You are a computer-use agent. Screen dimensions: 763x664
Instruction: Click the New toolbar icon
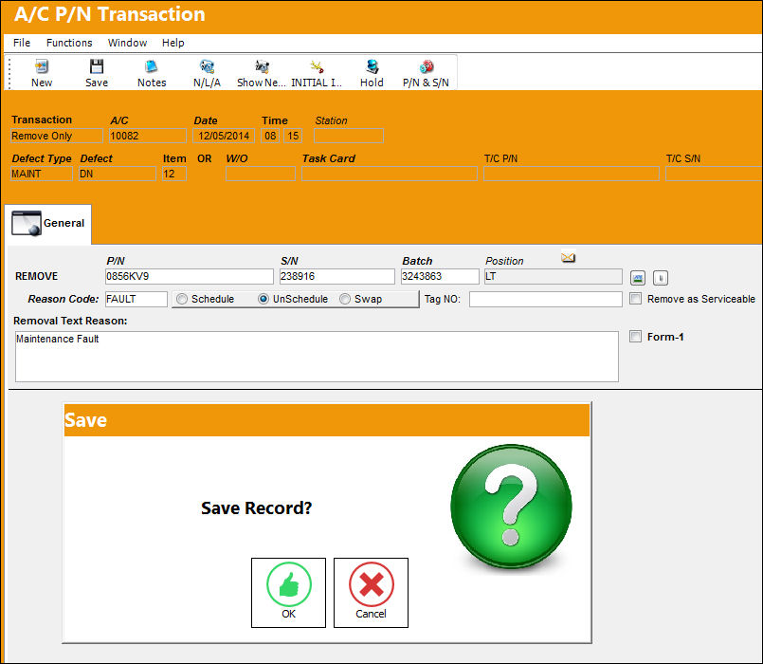(x=42, y=66)
